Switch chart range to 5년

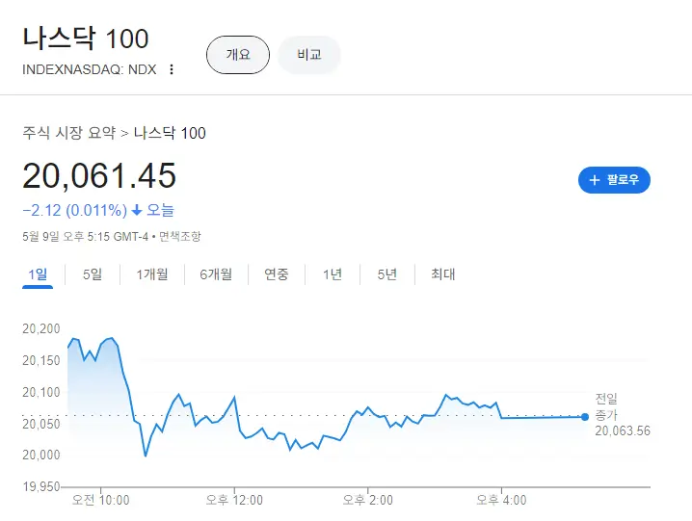387,274
